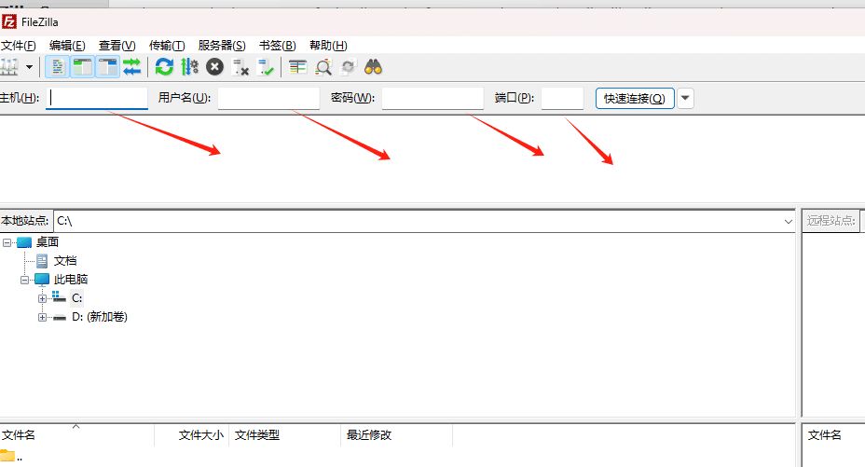The width and height of the screenshot is (865, 467).
Task: Select 桌面 in local tree
Action: pos(48,242)
